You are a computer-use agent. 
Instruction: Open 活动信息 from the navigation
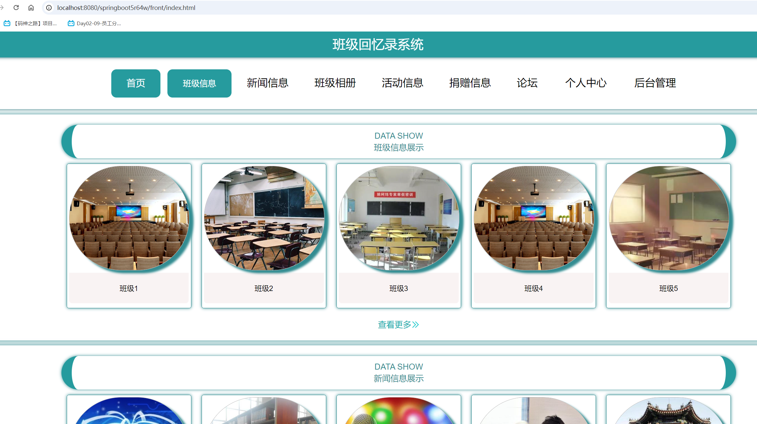tap(403, 83)
